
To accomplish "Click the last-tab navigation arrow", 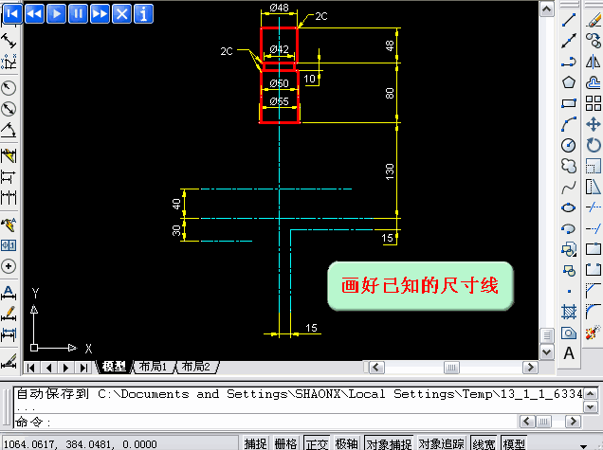I will pos(83,368).
